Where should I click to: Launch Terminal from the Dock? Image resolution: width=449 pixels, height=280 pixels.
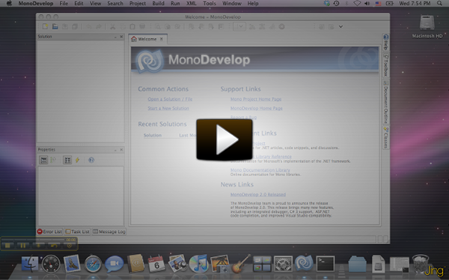tap(325, 264)
